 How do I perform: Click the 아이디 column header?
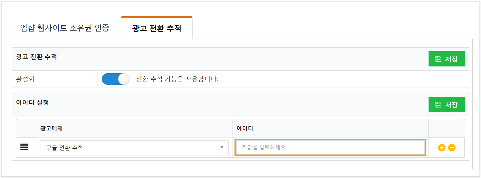[245, 128]
